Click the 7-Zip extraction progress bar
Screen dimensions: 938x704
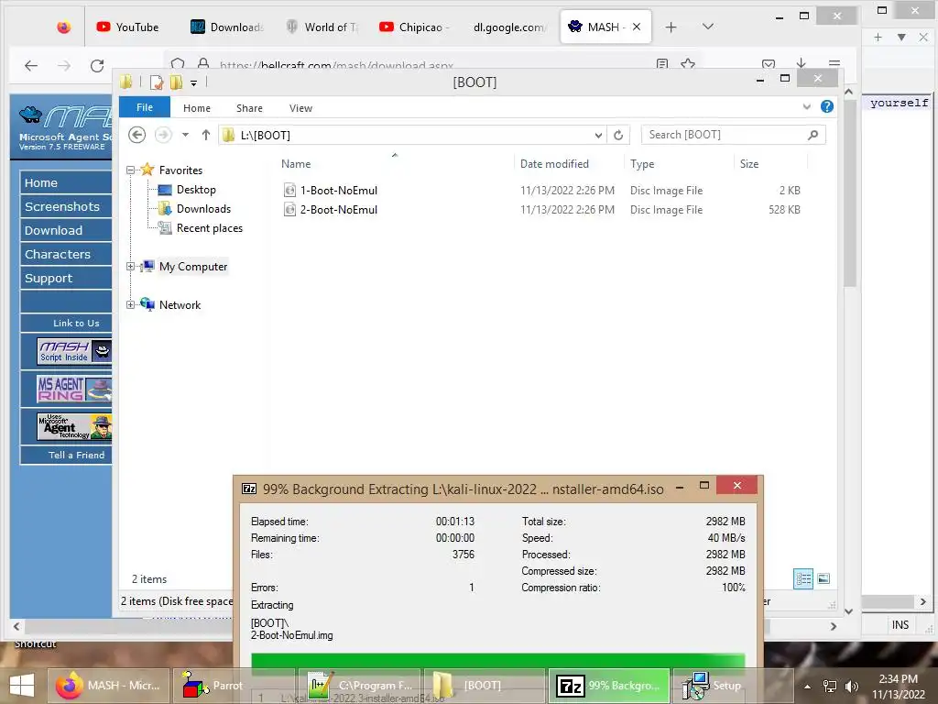point(497,664)
